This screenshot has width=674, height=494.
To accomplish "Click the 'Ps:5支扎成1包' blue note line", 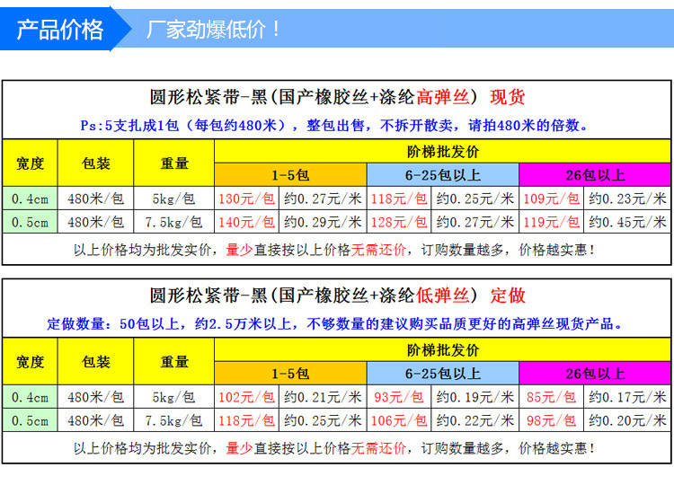I will (333, 126).
